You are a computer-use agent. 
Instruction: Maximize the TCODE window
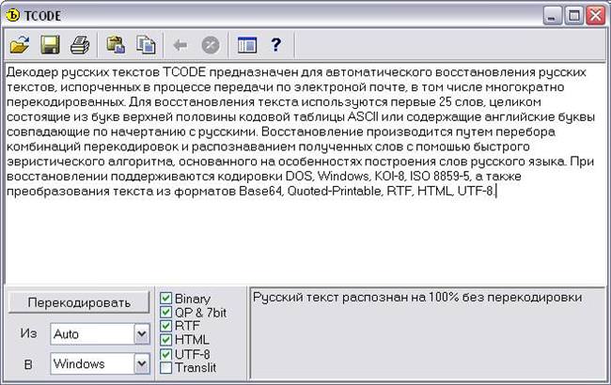(574, 16)
